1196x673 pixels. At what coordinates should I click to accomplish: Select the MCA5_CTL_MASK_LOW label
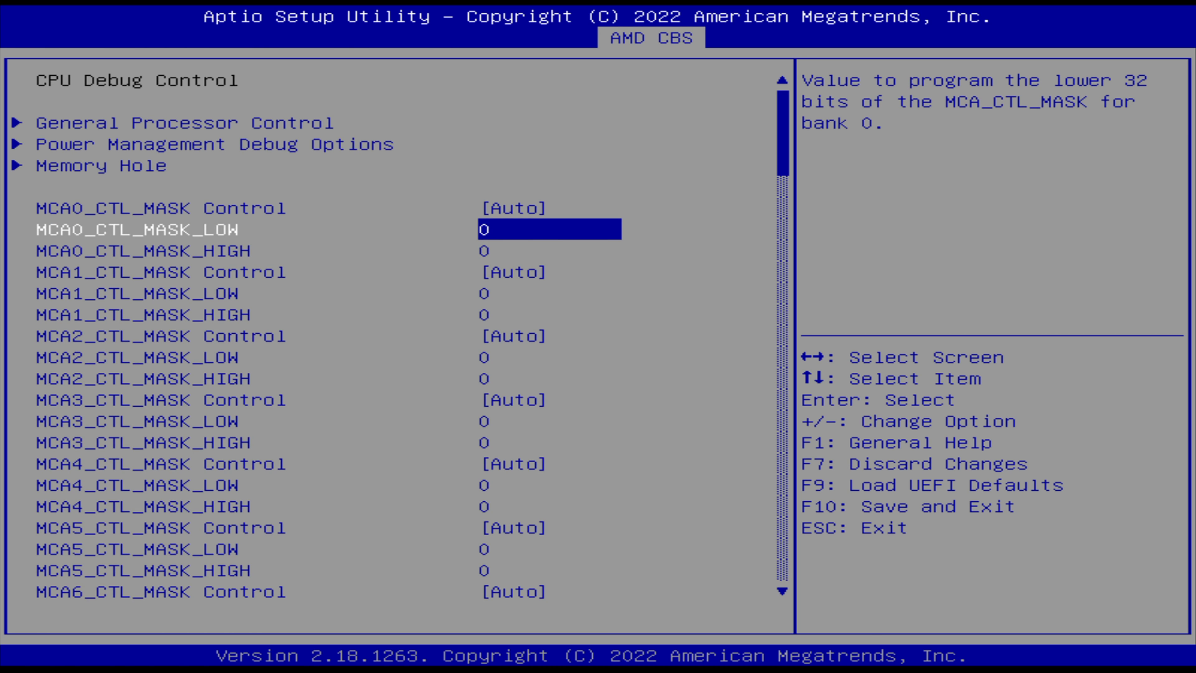tap(137, 549)
